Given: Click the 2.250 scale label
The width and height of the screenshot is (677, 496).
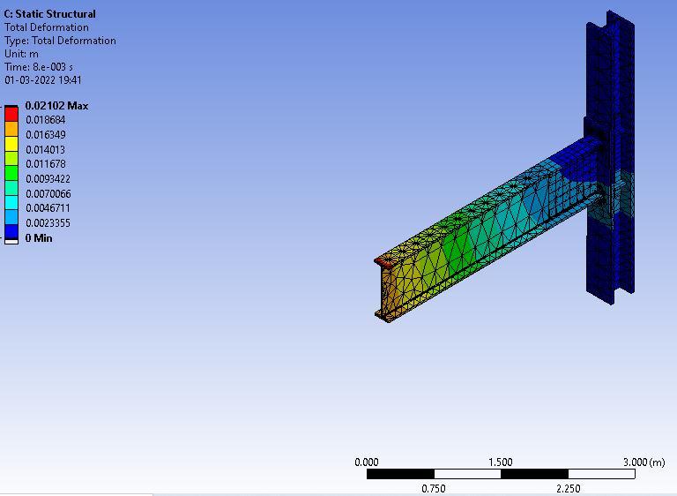Looking at the screenshot, I should (x=569, y=489).
